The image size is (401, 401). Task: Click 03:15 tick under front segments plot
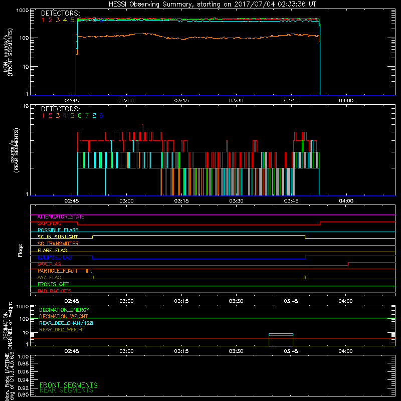point(181,101)
